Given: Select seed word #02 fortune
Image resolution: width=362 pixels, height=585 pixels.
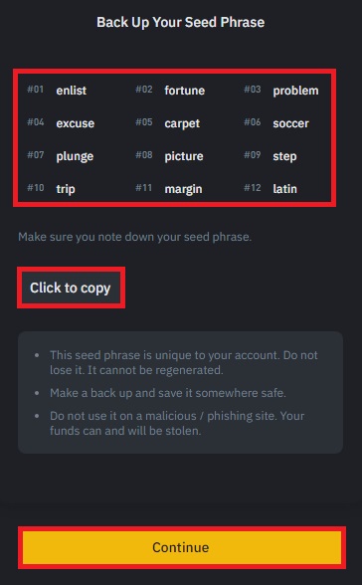Looking at the screenshot, I should pos(185,91).
